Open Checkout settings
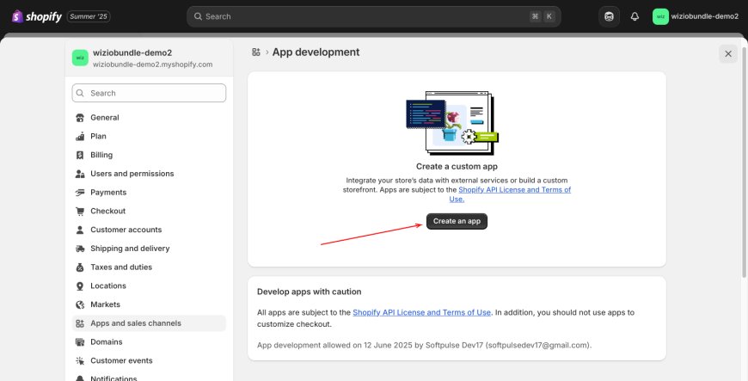Viewport: 748px width, 381px height. pos(149,211)
